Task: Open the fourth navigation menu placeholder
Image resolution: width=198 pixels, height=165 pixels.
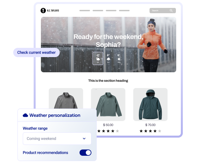Action: coord(124,11)
